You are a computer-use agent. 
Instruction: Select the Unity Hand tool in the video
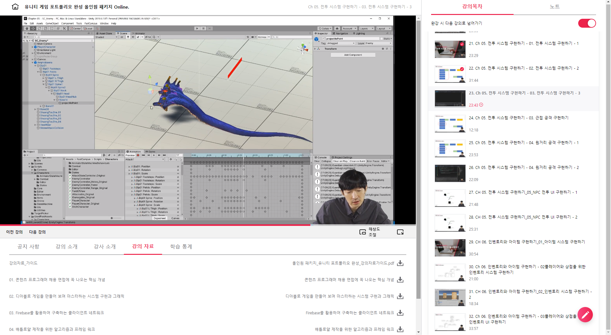tap(27, 28)
